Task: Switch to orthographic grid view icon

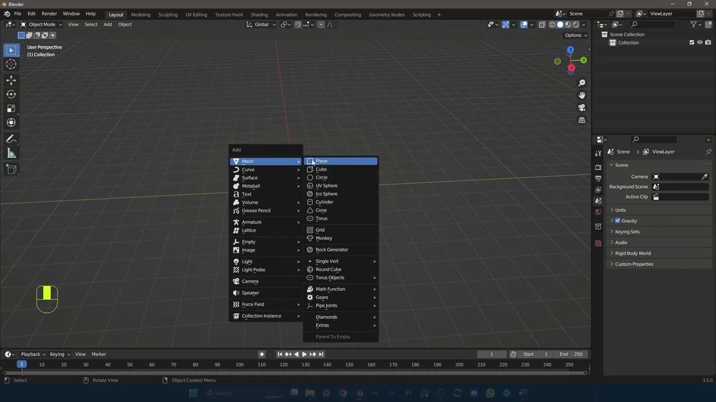Action: pyautogui.click(x=582, y=120)
